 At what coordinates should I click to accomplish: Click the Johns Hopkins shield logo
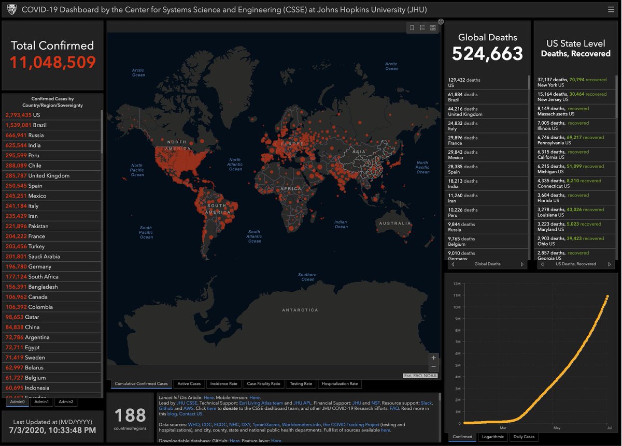[x=11, y=9]
